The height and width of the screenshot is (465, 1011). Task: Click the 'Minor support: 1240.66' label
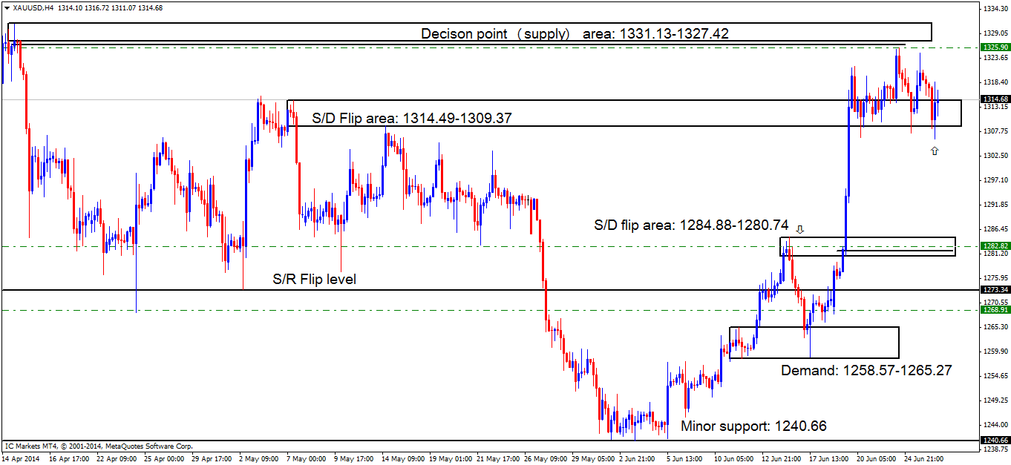click(753, 426)
